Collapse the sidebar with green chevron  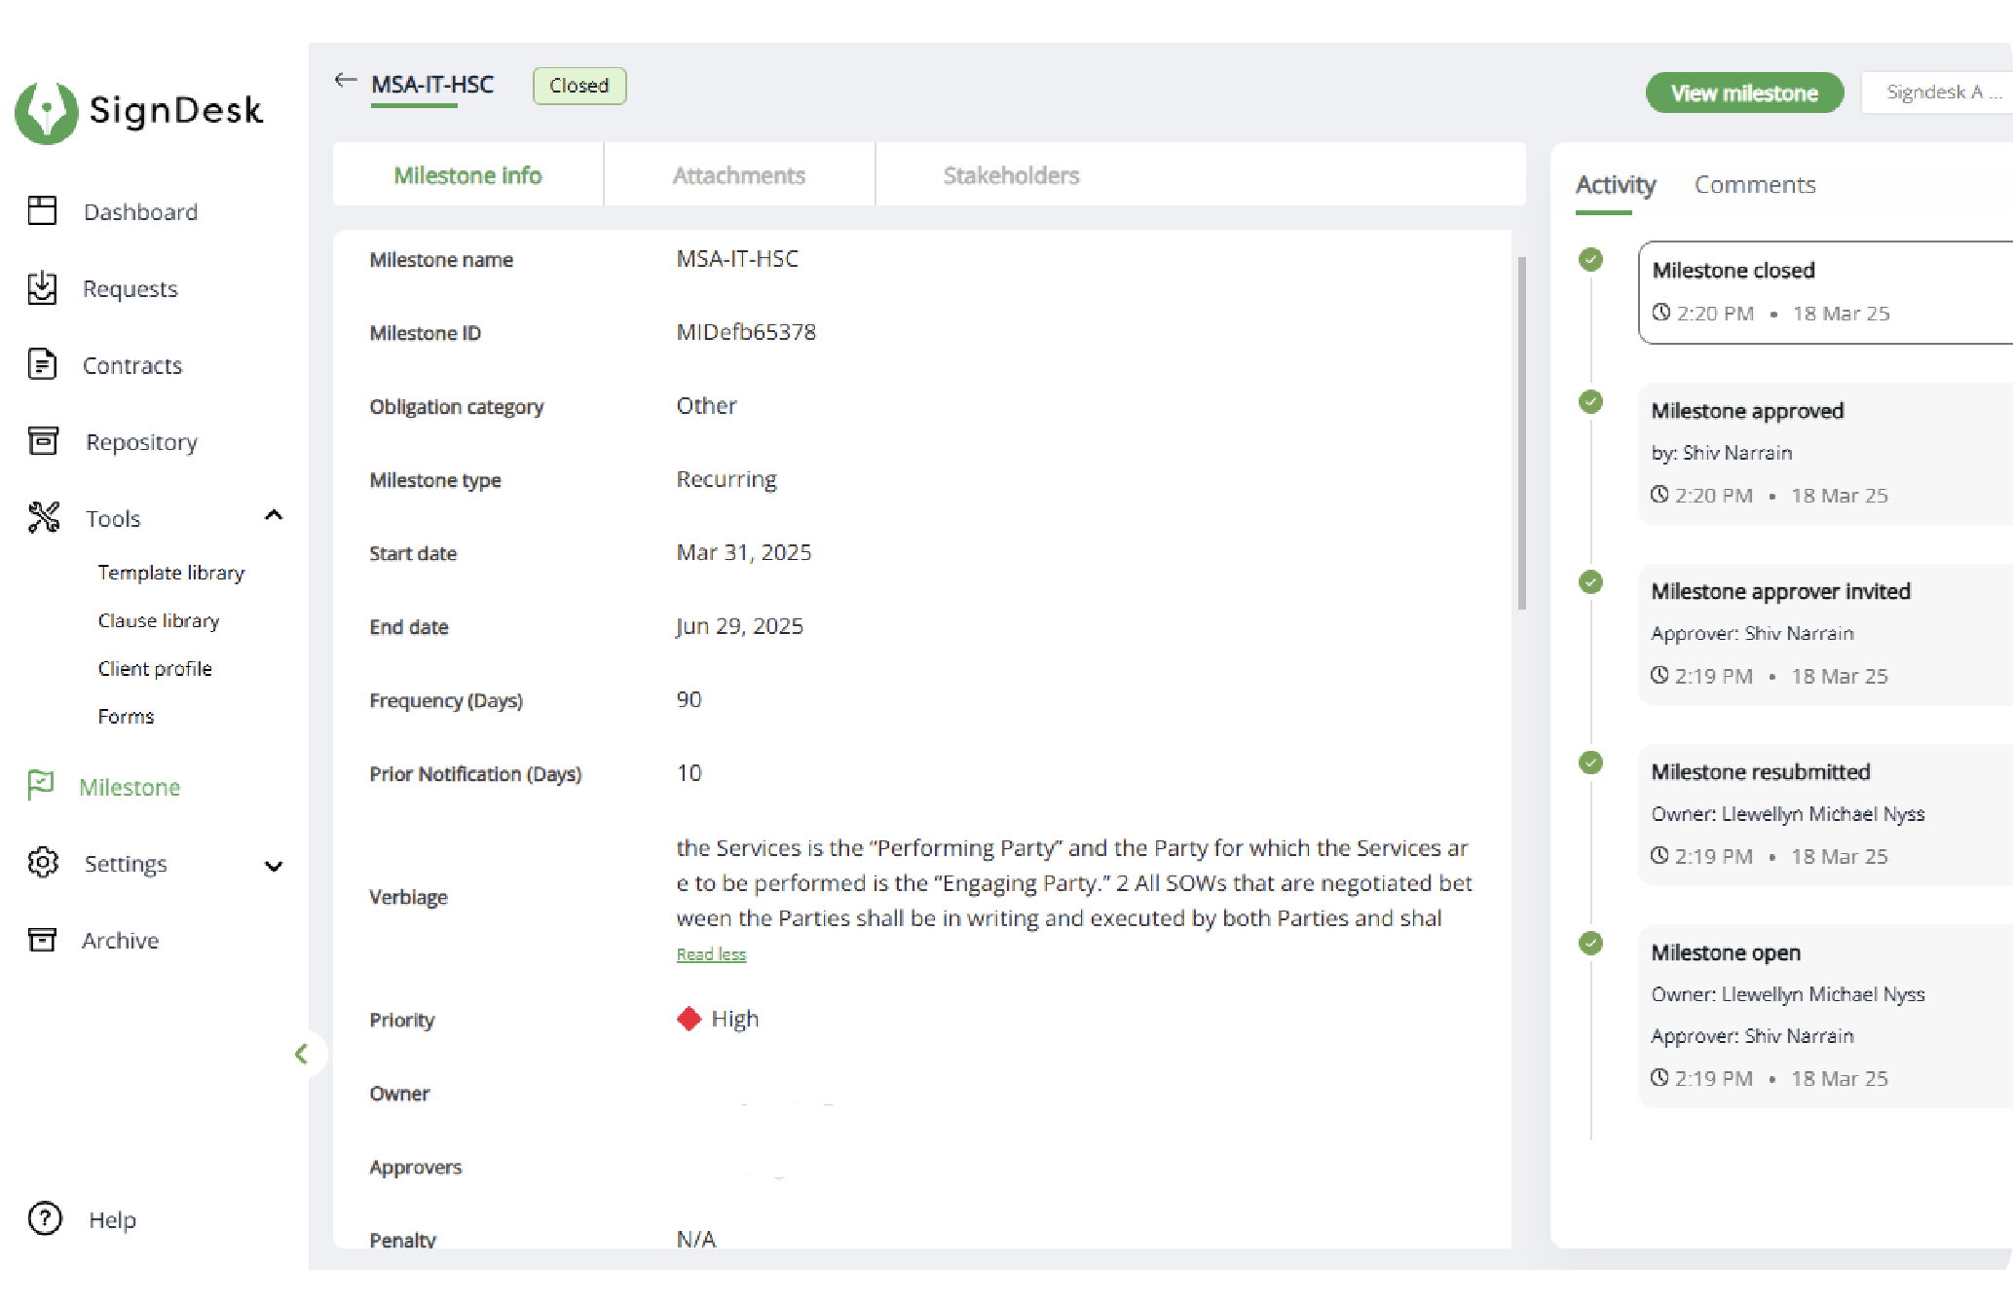[x=302, y=1054]
